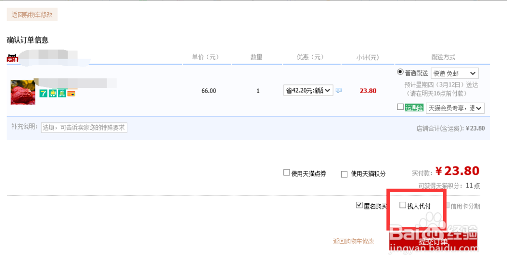Expand the 快递 免邮 shipping method dropdown

454,74
